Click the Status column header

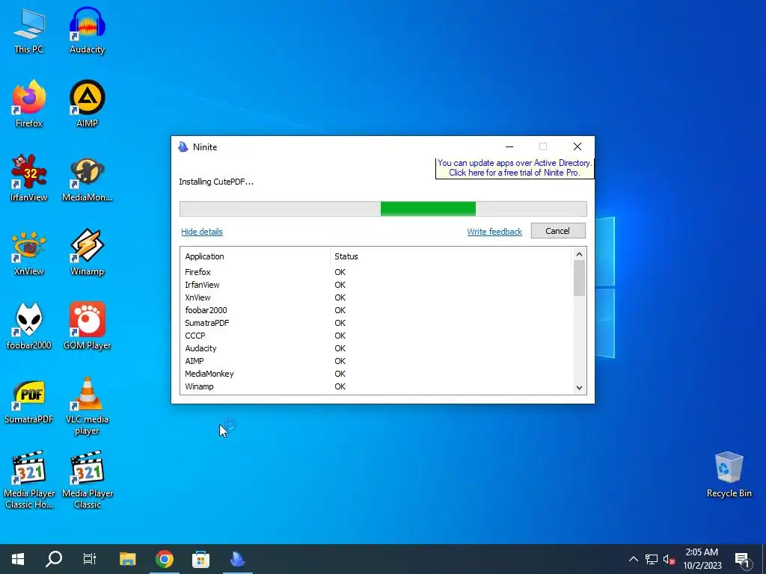pos(450,257)
